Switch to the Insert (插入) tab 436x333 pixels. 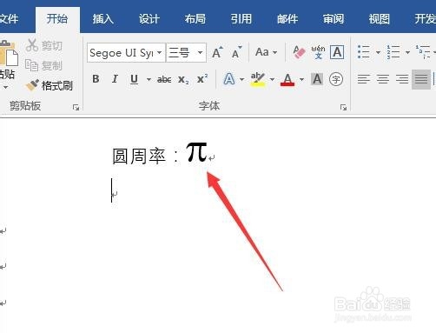103,19
